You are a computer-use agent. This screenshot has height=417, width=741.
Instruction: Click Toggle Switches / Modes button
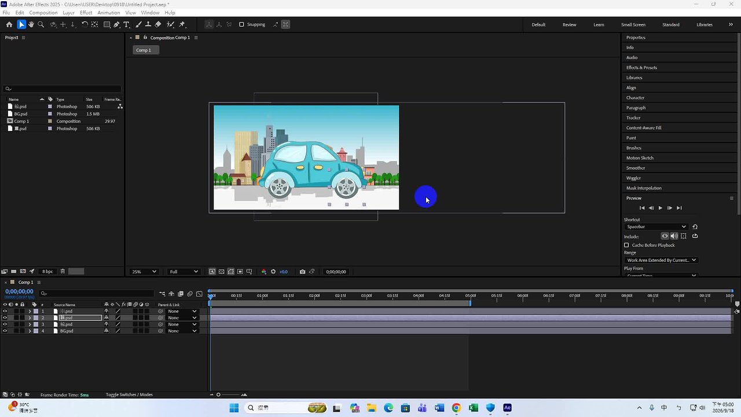pos(129,395)
